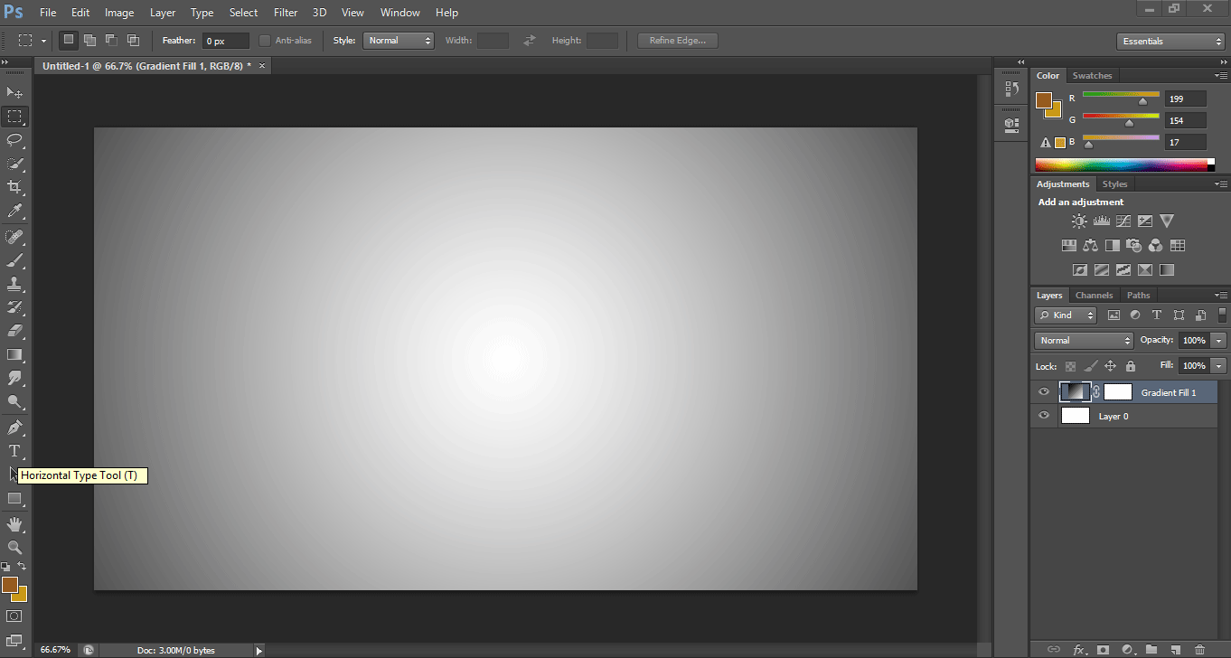The width and height of the screenshot is (1231, 658).
Task: Toggle visibility of Layer 0
Action: (1044, 415)
